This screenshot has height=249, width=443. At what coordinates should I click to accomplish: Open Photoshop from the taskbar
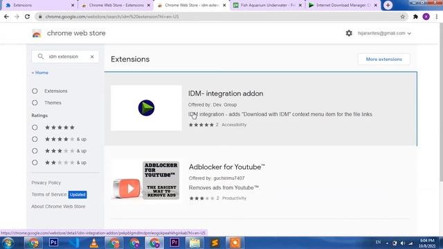coord(53,243)
